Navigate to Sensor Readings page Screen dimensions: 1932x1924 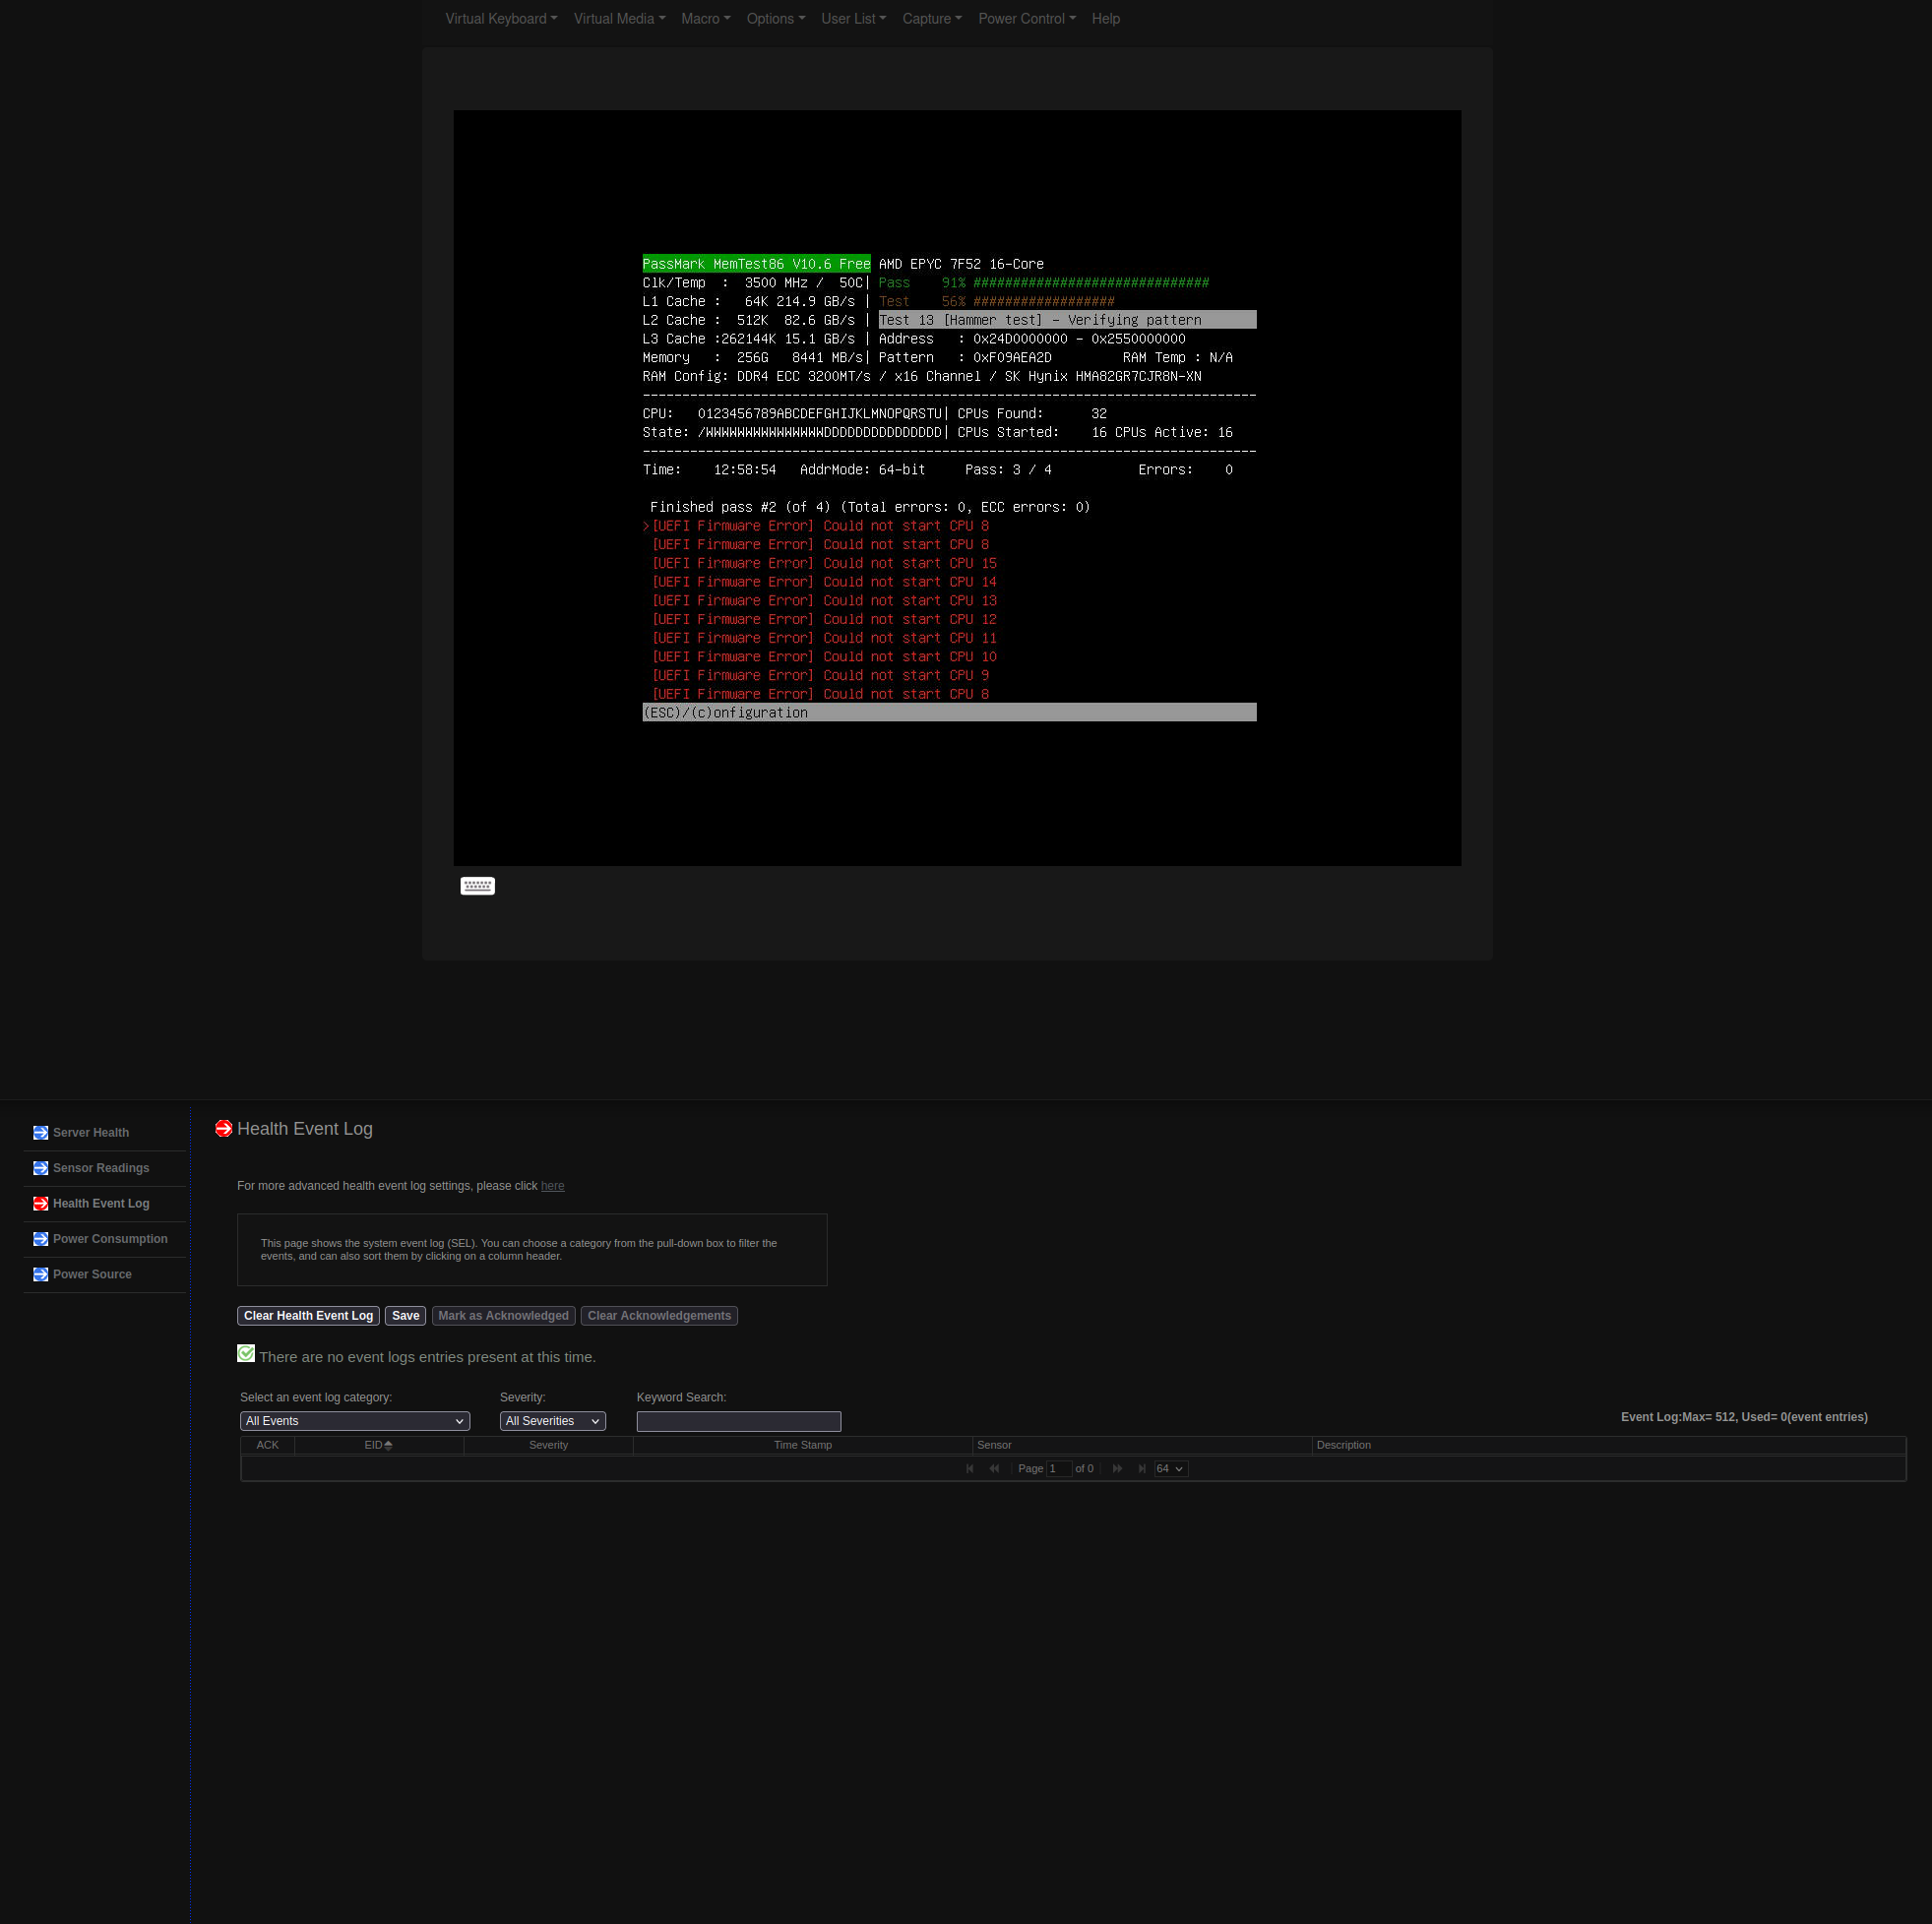click(101, 1168)
